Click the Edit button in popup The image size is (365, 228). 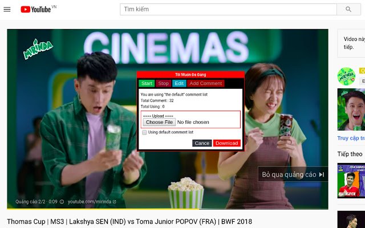click(179, 83)
